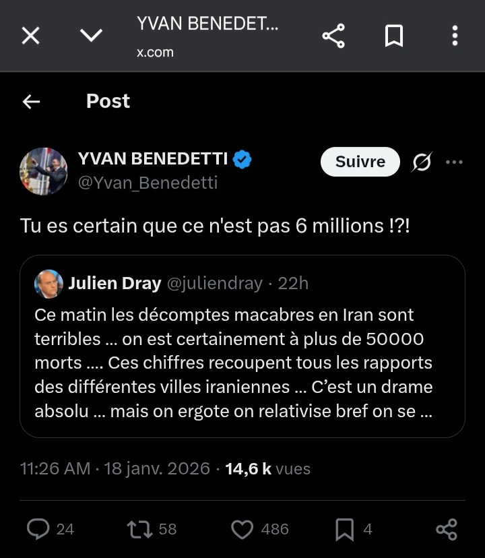The image size is (485, 558).
Task: Open the post's more options menu
Action: (x=455, y=162)
